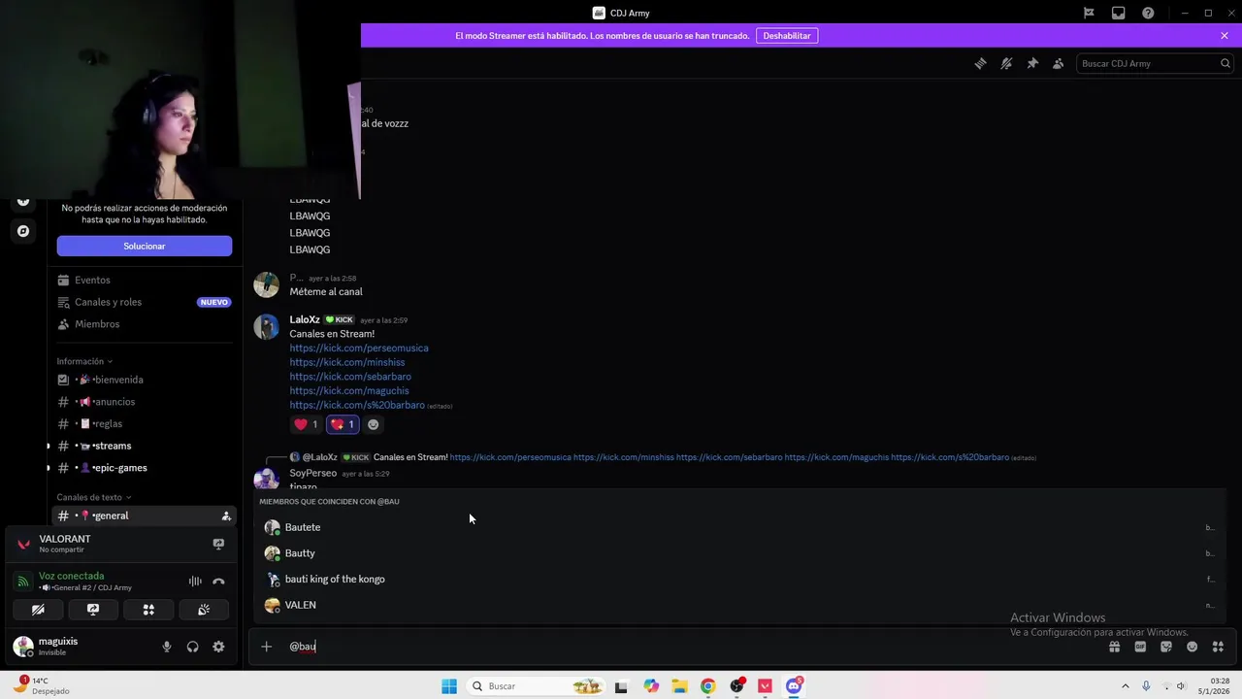Click the plus attachment button
Image resolution: width=1242 pixels, height=699 pixels.
click(266, 647)
